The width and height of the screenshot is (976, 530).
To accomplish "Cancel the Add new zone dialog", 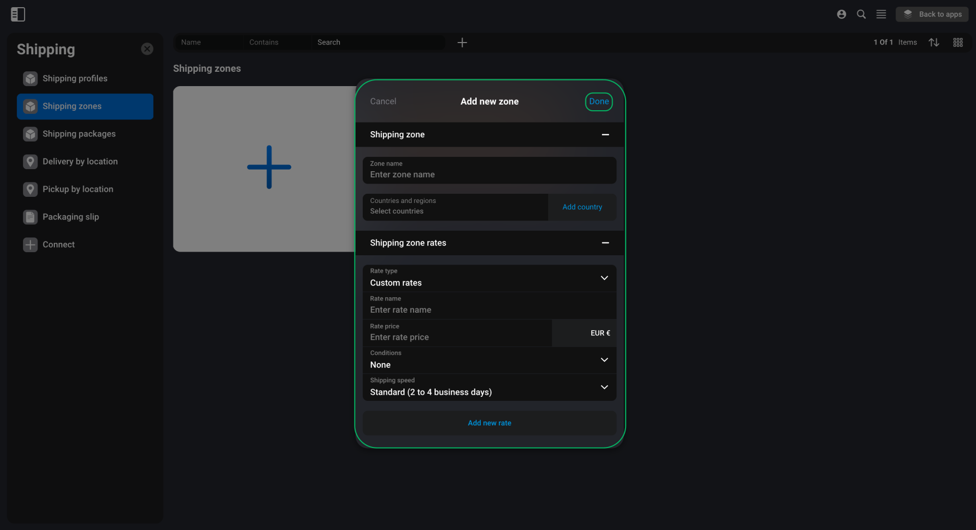I will [383, 101].
